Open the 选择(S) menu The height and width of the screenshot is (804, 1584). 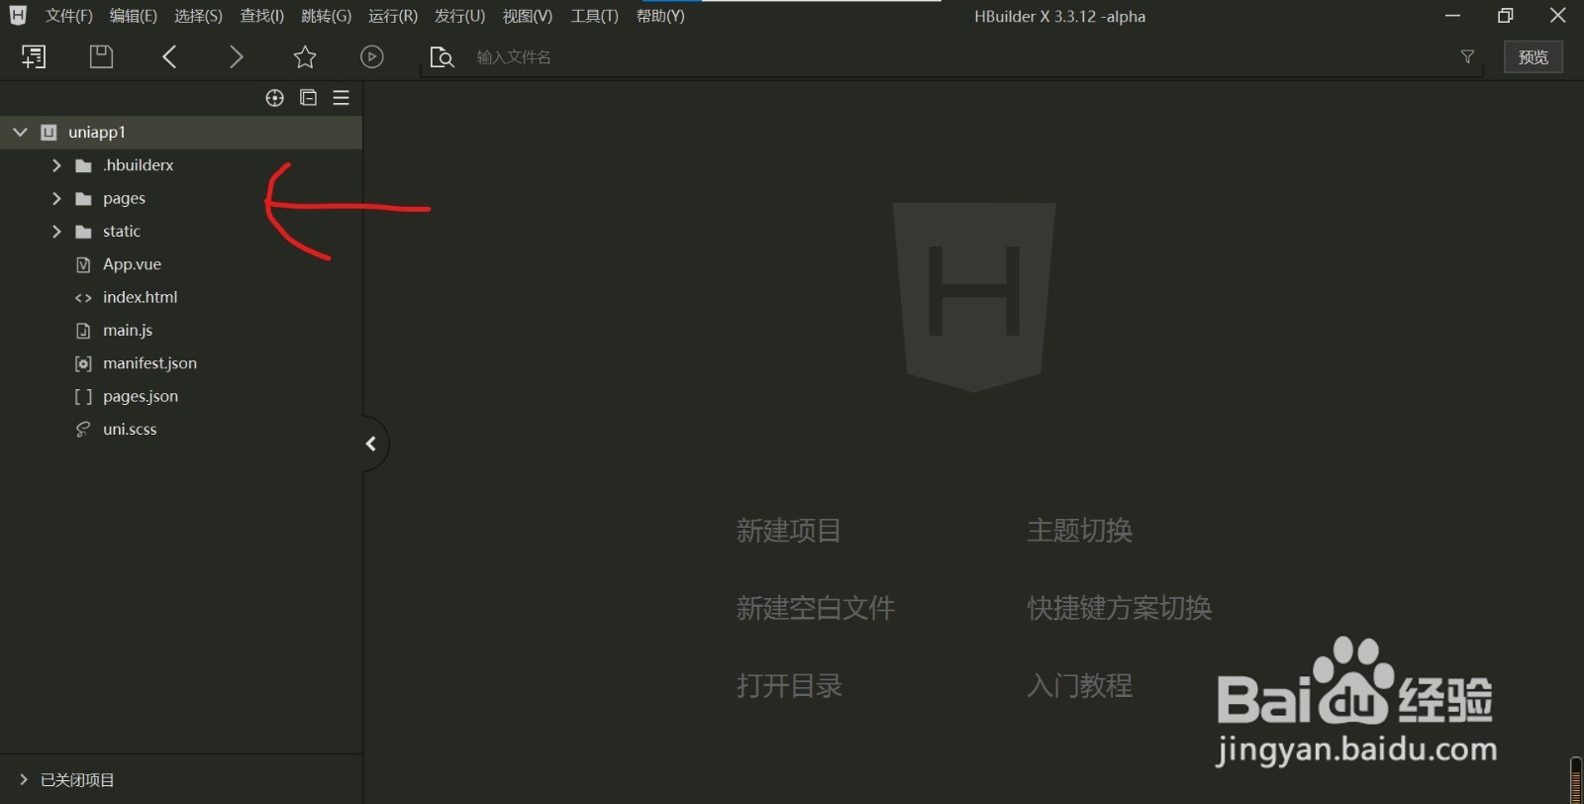point(198,16)
